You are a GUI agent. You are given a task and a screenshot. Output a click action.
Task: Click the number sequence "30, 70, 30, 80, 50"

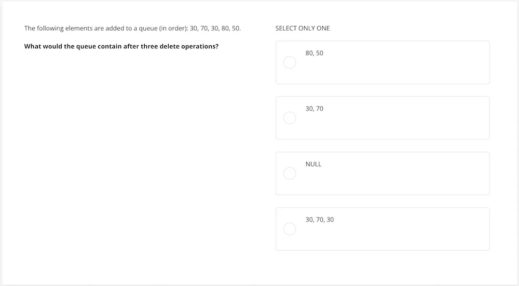click(215, 28)
